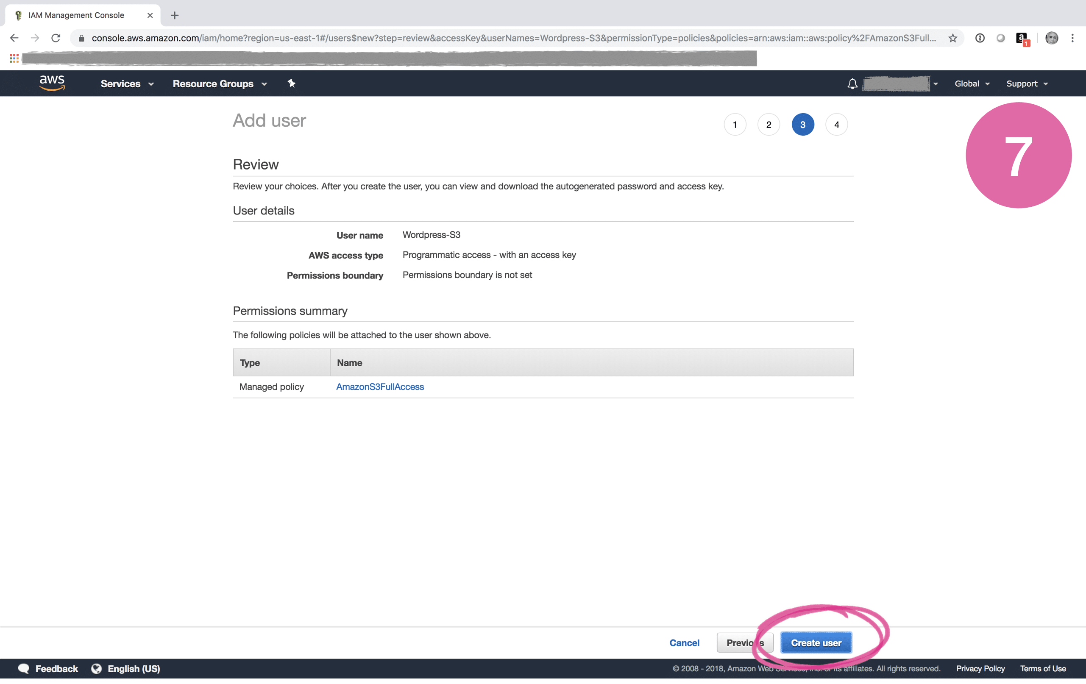Expand the Resource Groups dropdown
Image resolution: width=1086 pixels, height=684 pixels.
220,84
